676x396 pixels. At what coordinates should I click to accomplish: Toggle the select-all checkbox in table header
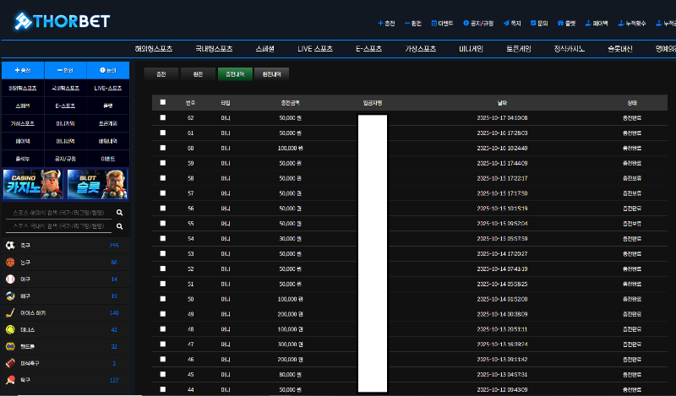tap(163, 102)
